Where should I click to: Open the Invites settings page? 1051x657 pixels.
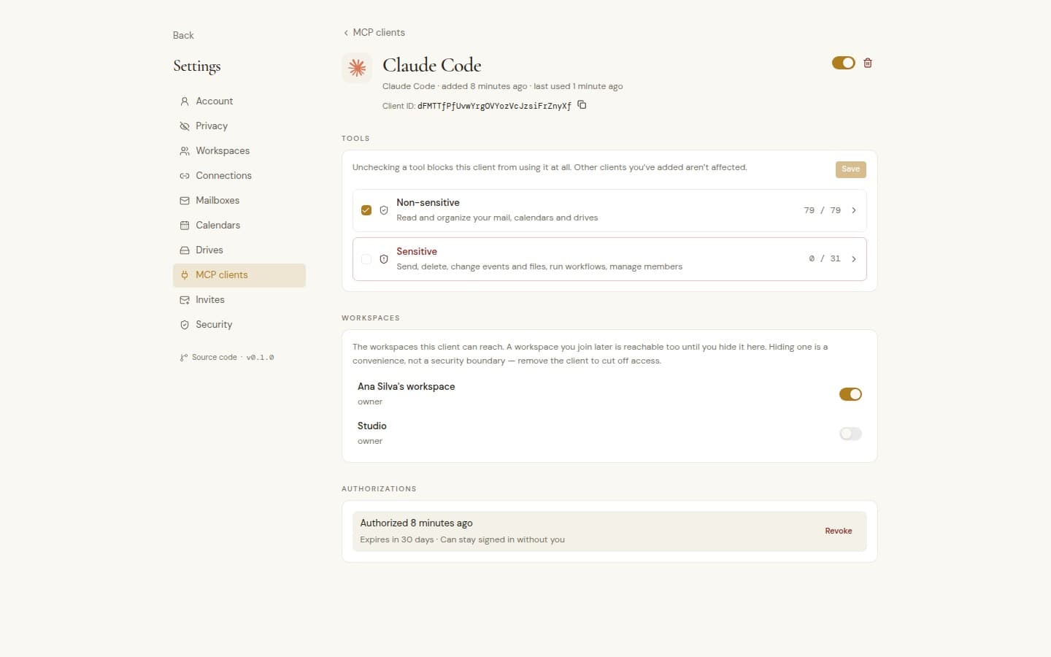coord(239,300)
